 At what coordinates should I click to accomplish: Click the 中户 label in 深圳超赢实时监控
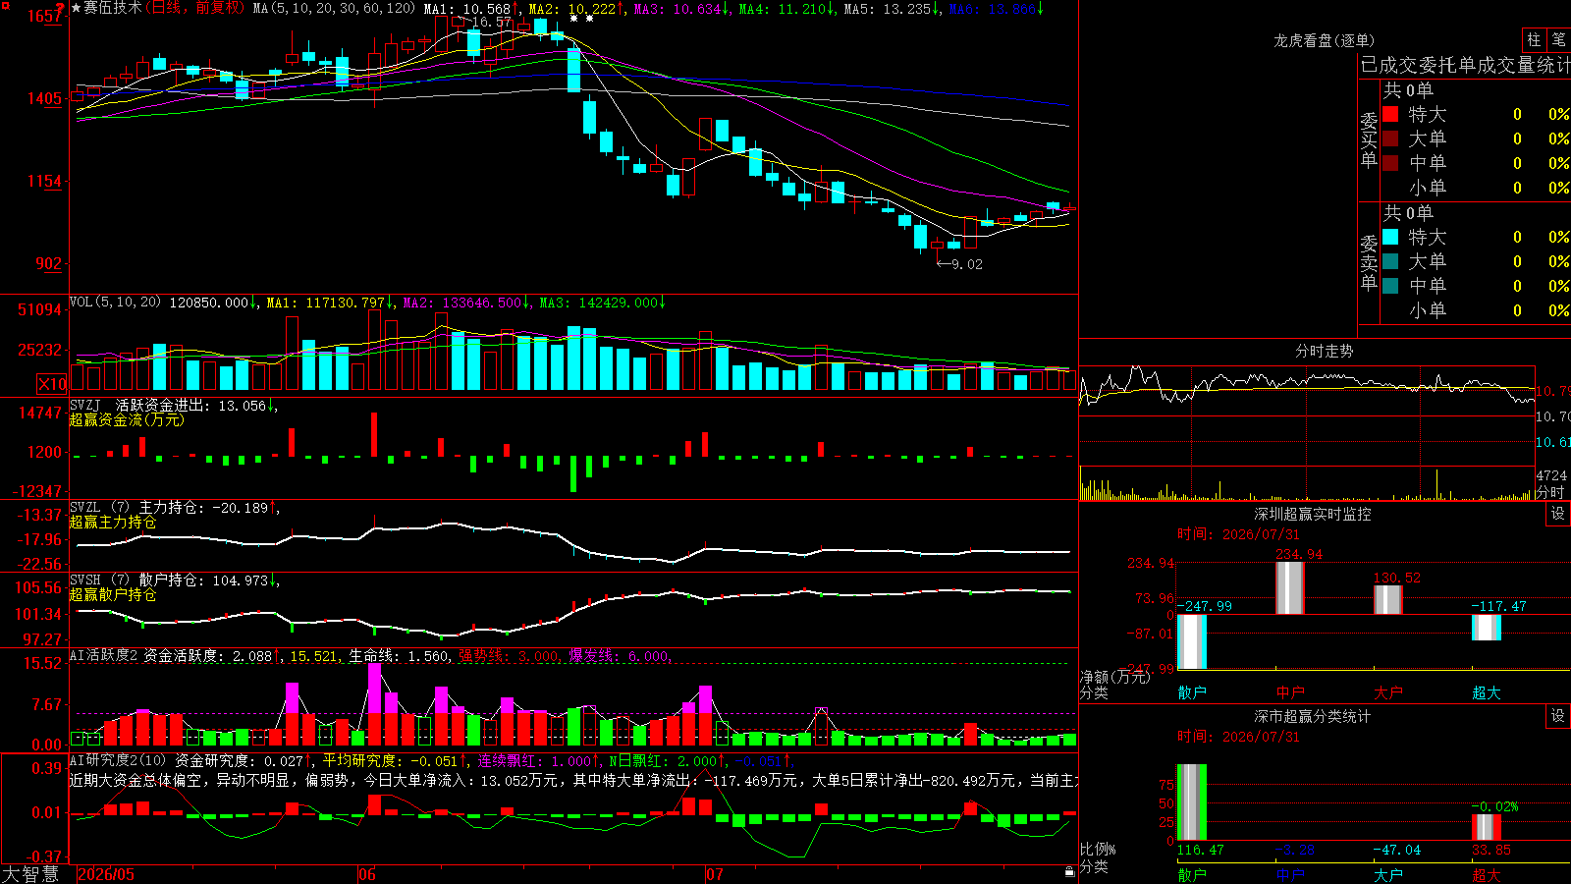click(x=1290, y=692)
